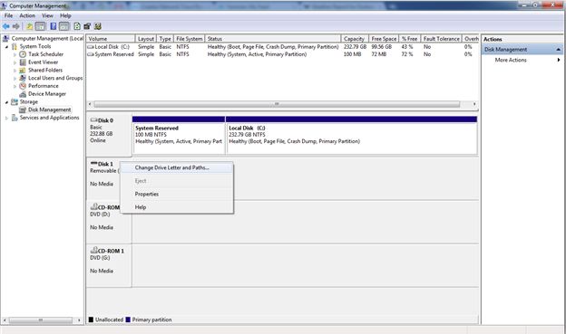
Task: Choose Help in the context menu
Action: coord(177,207)
